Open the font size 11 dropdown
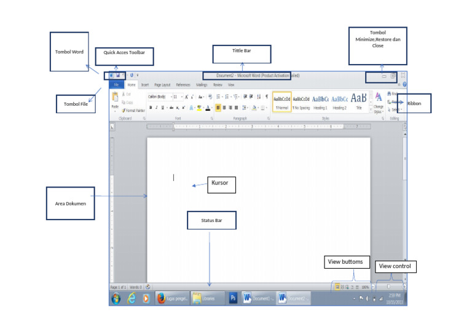472x334 pixels. coord(182,97)
